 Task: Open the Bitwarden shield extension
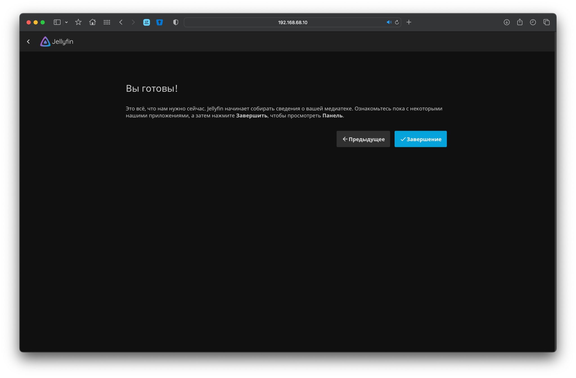pyautogui.click(x=159, y=22)
